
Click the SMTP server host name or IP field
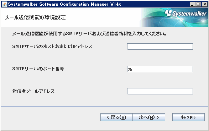160,47
